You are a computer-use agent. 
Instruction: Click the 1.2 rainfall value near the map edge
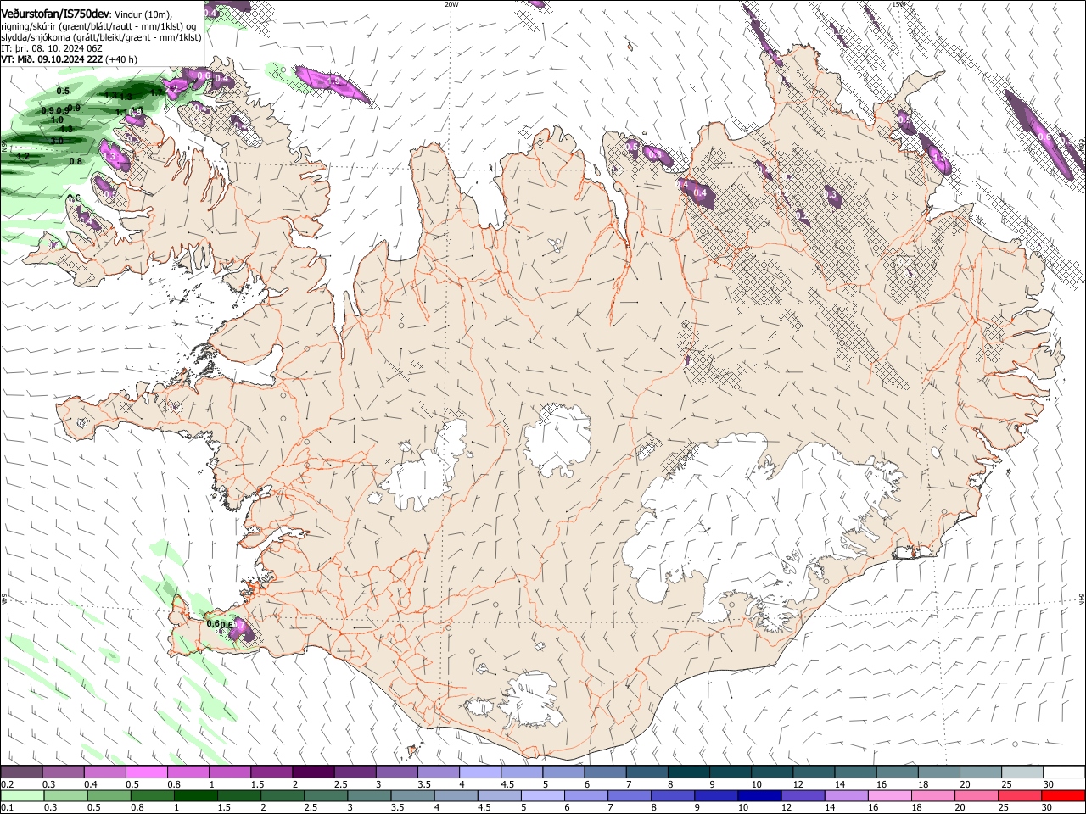point(23,156)
